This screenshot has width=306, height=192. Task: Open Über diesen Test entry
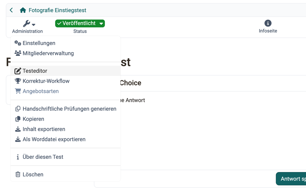(65, 157)
